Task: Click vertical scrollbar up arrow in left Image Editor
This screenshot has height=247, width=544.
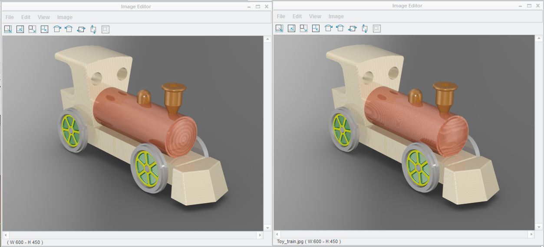Action: coord(267,39)
